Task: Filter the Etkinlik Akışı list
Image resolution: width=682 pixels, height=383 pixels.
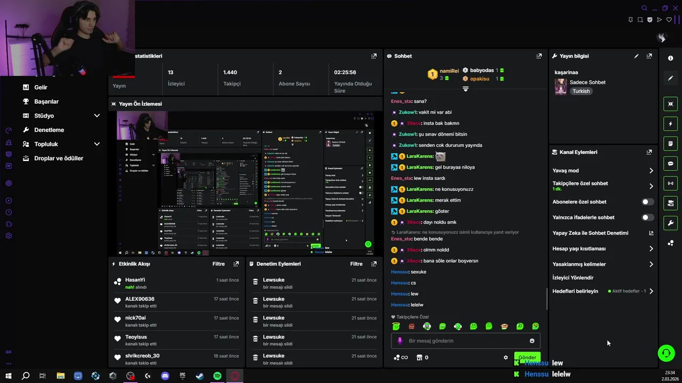Action: coord(218,264)
